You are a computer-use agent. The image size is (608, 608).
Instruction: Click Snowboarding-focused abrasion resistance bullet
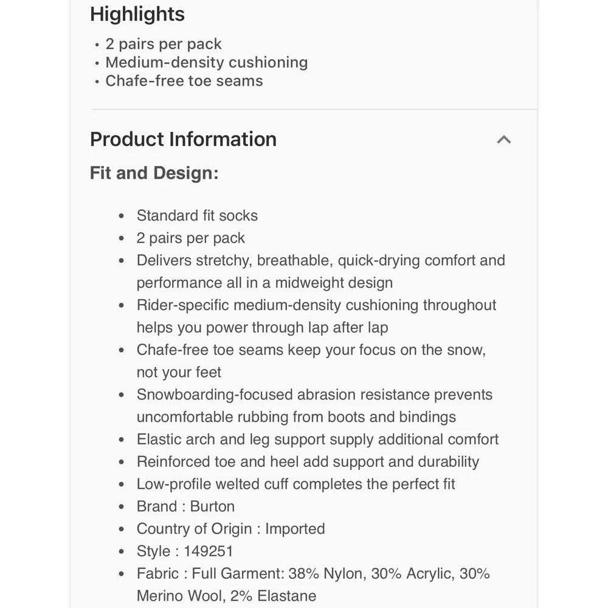(314, 406)
